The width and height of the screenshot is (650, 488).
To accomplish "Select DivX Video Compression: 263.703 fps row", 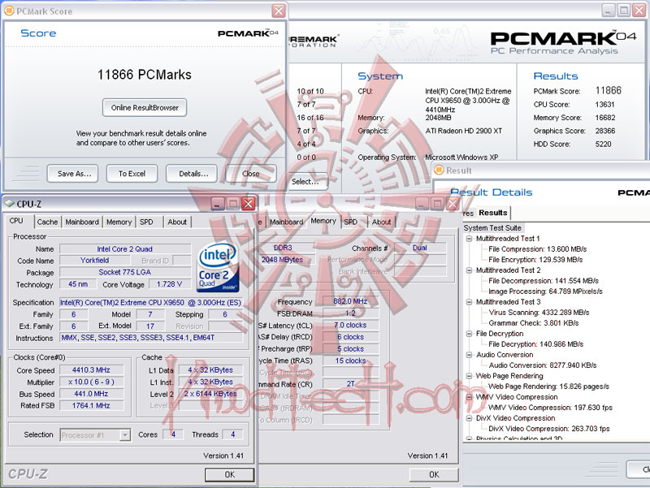I will (549, 429).
